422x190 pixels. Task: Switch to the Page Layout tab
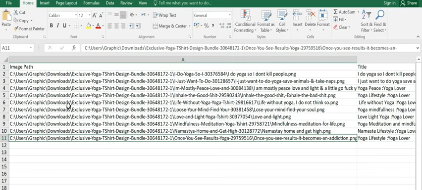66,3
